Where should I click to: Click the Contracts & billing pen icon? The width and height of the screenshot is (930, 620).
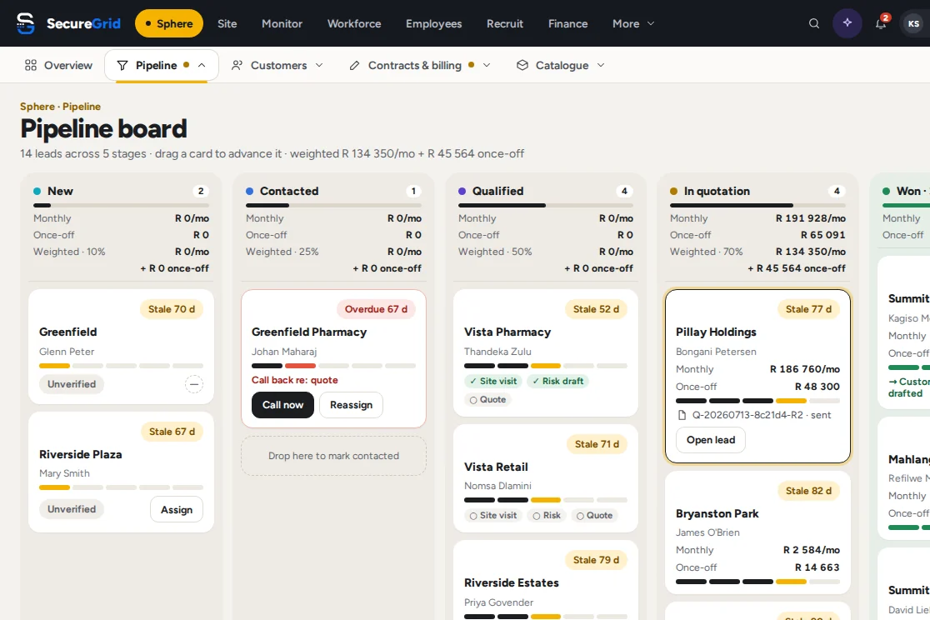coord(354,65)
